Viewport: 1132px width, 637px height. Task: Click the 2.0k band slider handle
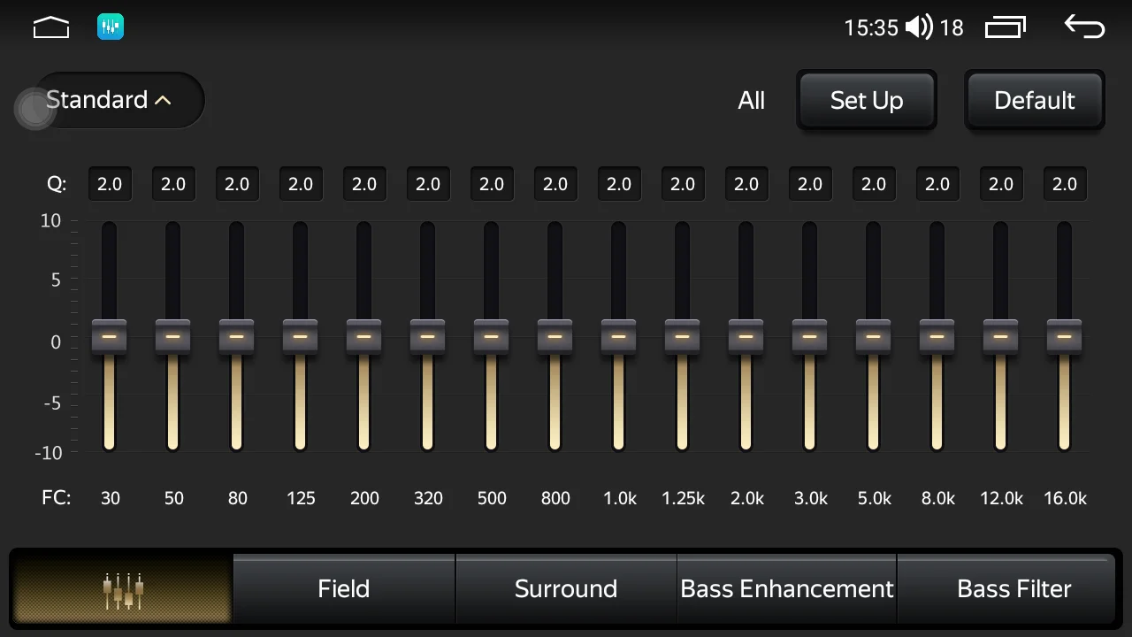click(746, 337)
